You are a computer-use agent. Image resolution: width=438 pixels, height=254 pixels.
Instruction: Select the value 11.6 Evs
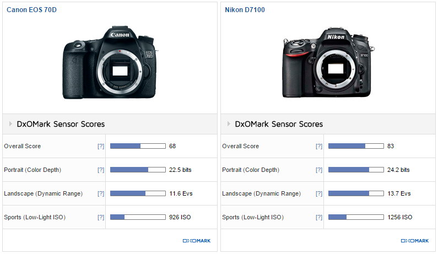point(181,193)
